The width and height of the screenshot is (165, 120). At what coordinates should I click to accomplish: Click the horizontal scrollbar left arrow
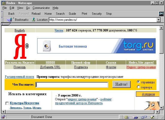pyautogui.click(x=4, y=112)
